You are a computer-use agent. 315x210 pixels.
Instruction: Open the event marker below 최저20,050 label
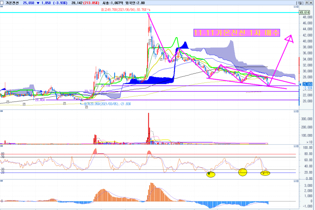[86, 107]
